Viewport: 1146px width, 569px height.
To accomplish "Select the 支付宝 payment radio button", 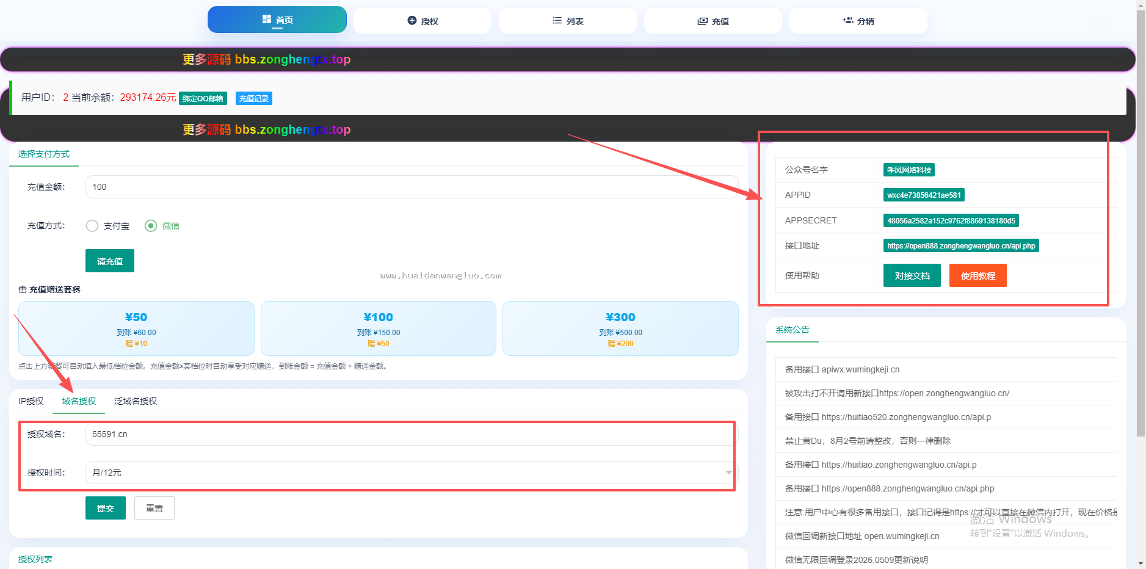I will 92,226.
